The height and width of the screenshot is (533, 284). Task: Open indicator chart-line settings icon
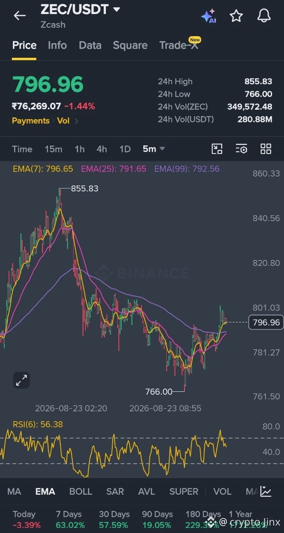coord(266,491)
